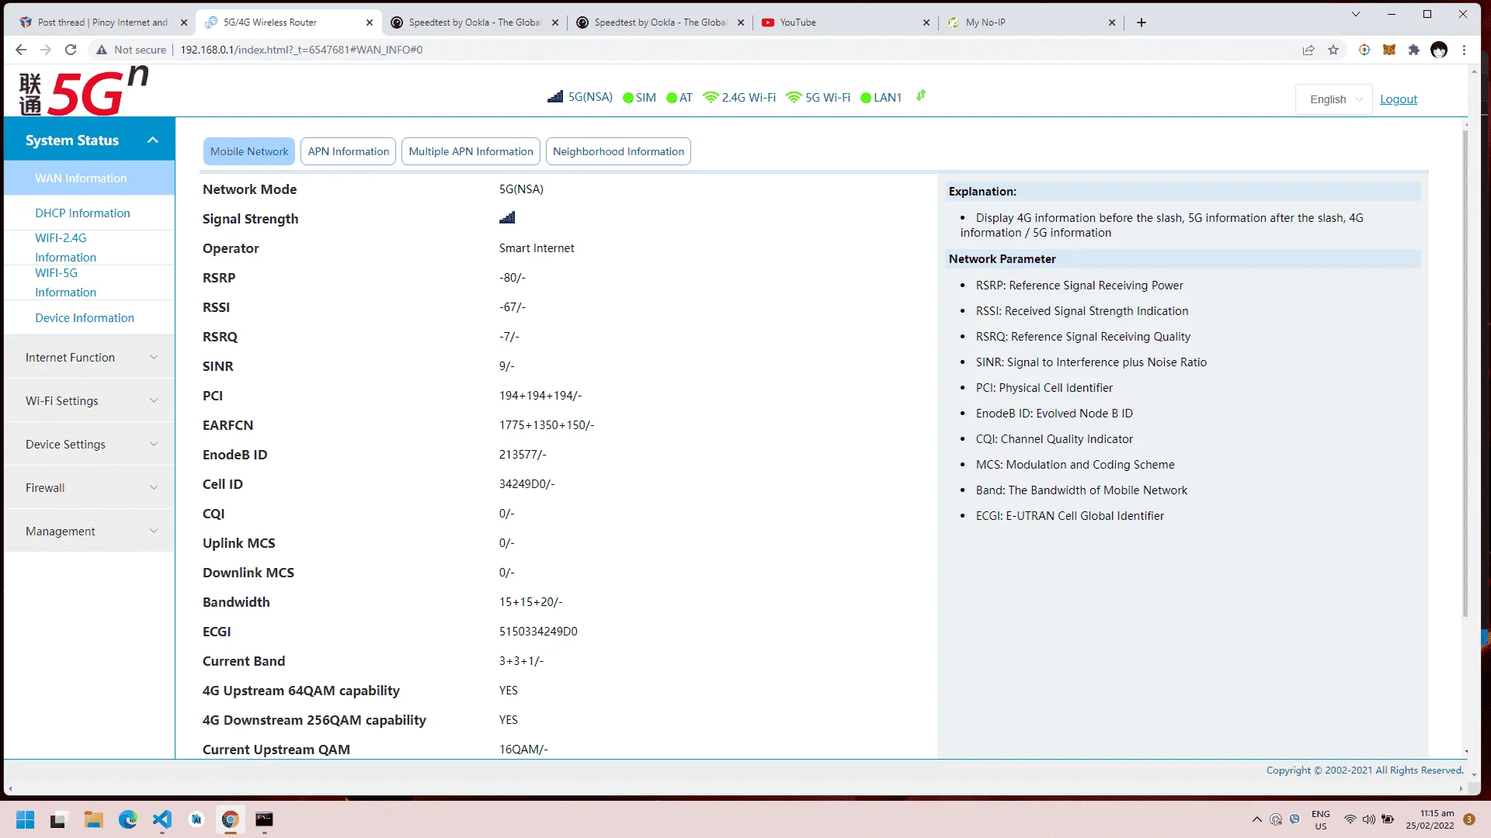
Task: Open the taskbar clock and date
Action: (x=1430, y=819)
